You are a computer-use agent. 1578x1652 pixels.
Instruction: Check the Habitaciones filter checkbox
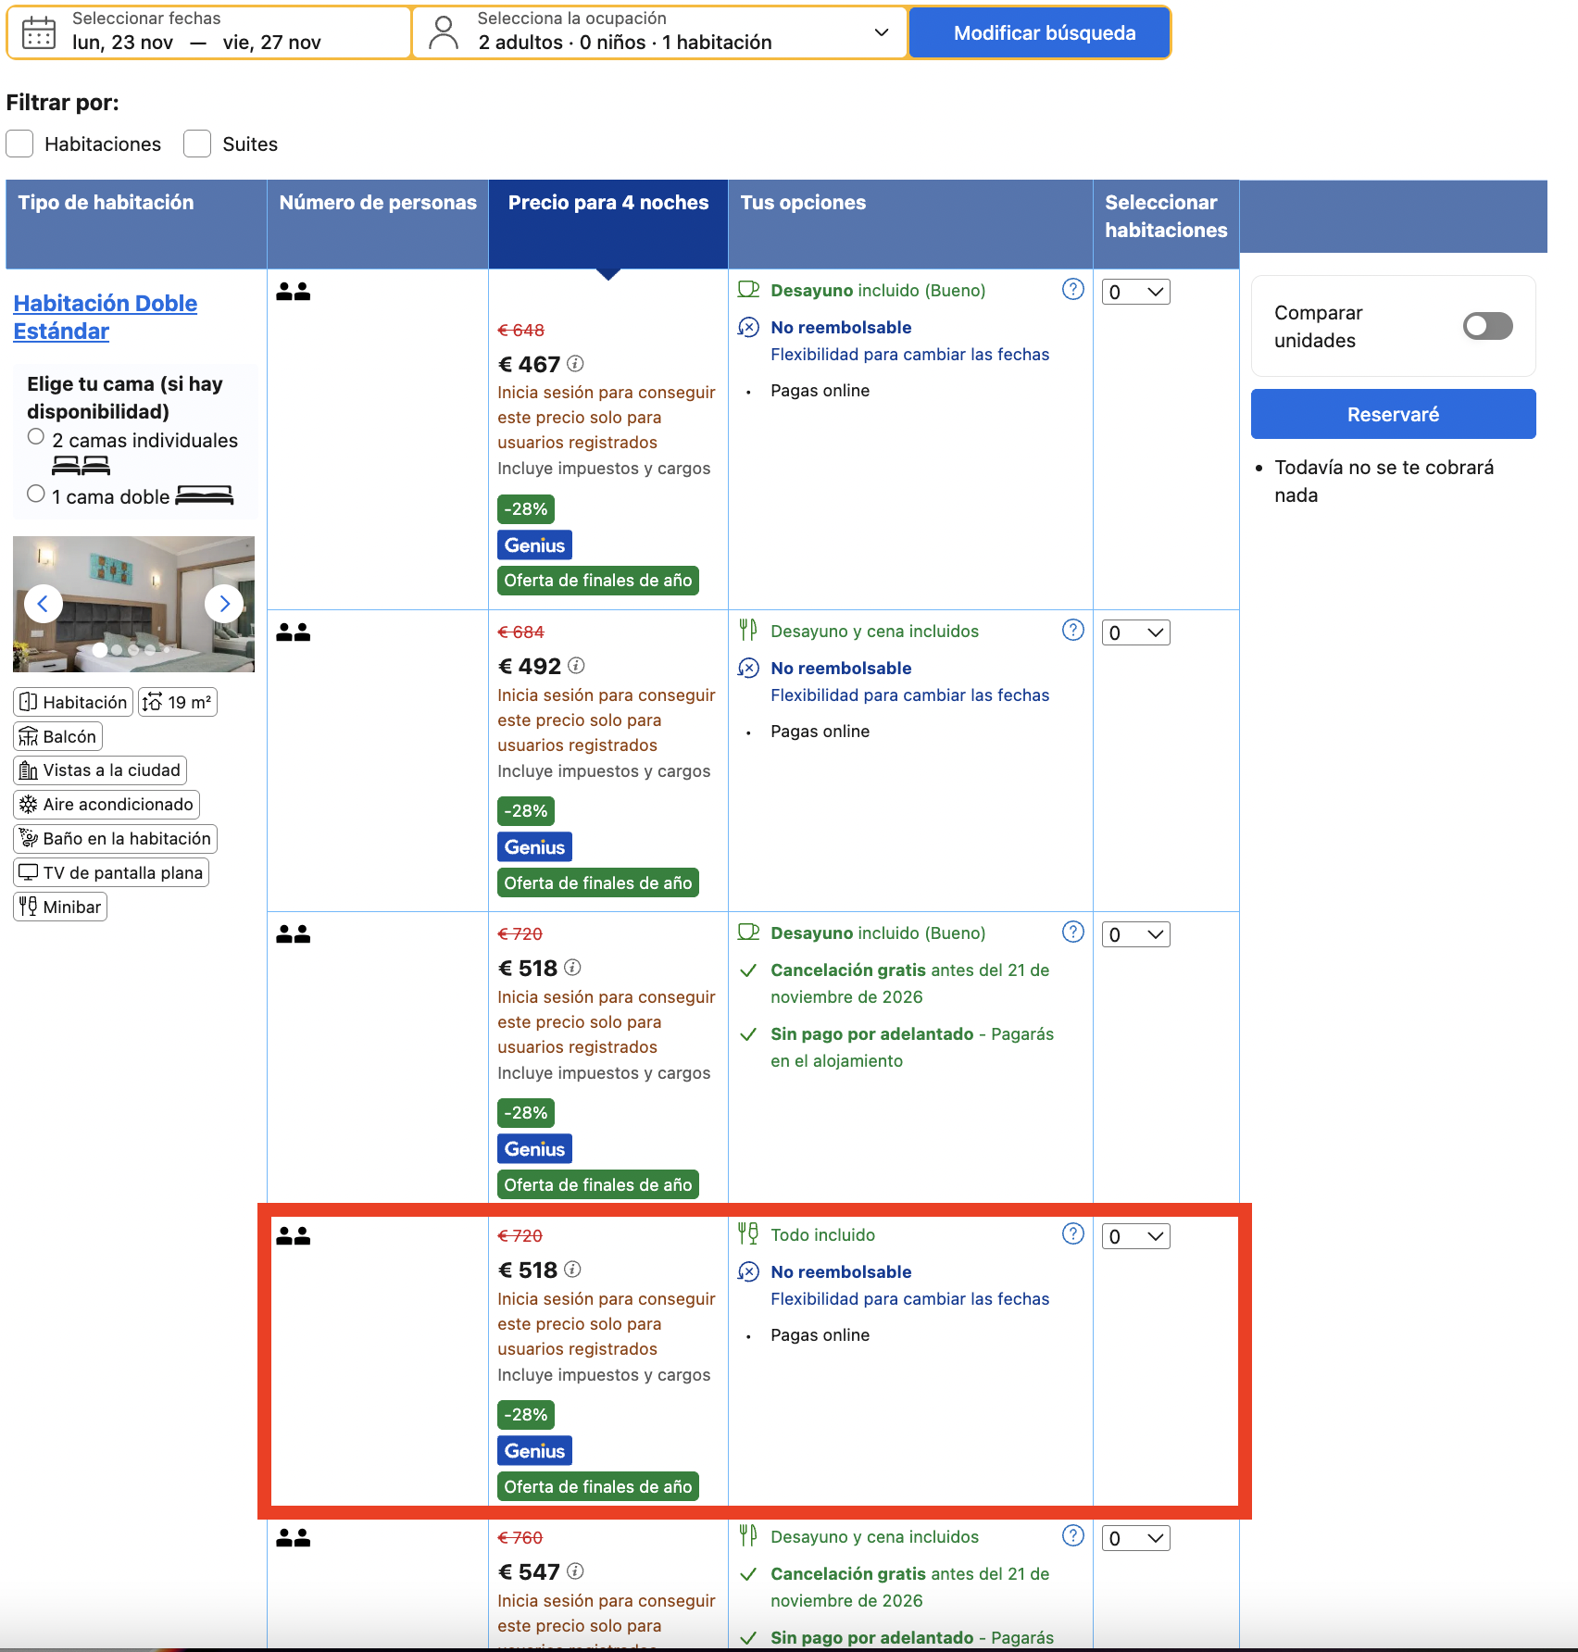point(19,144)
